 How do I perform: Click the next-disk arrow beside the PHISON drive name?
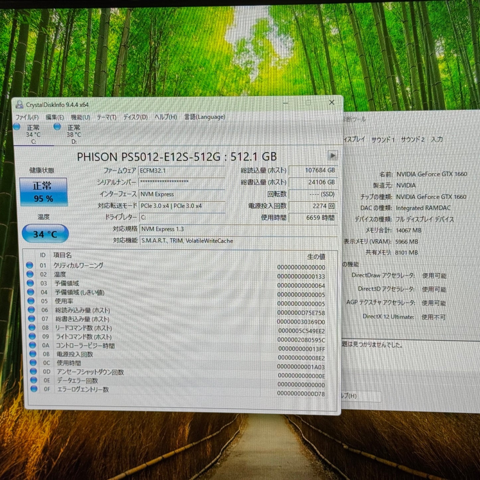[x=332, y=155]
